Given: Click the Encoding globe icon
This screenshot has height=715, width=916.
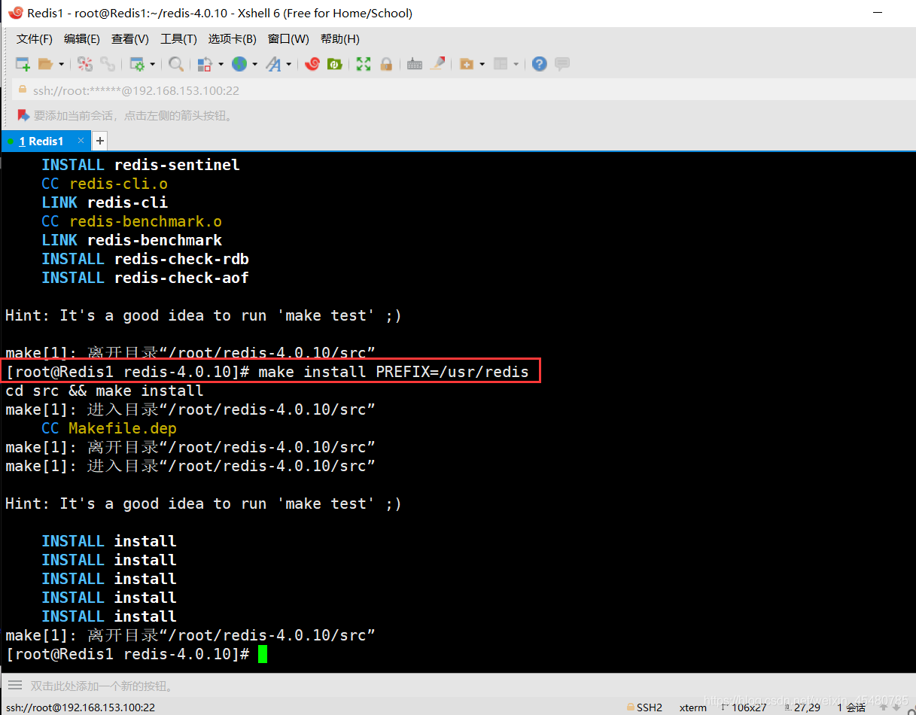Looking at the screenshot, I should pyautogui.click(x=239, y=64).
